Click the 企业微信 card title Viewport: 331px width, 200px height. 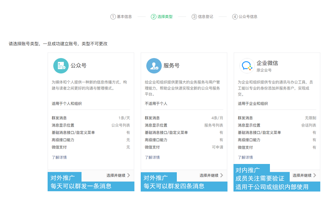click(x=267, y=63)
